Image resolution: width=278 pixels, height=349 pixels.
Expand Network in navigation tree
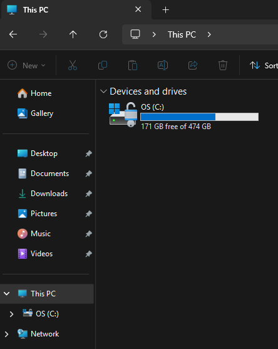(x=6, y=334)
